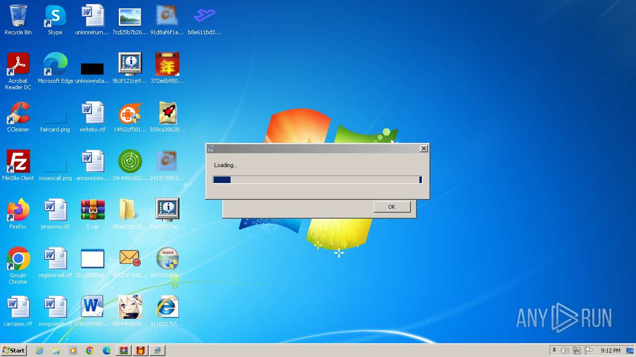Open Chrome from the taskbar
Image resolution: width=636 pixels, height=357 pixels.
coord(89,351)
